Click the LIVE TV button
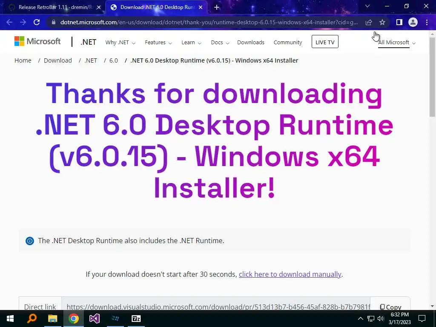Screen dimensions: 436x327 [325, 42]
